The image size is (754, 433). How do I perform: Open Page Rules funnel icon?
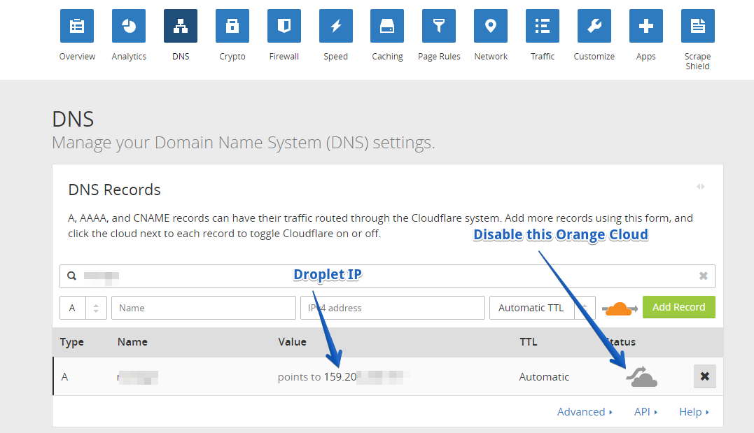click(439, 26)
